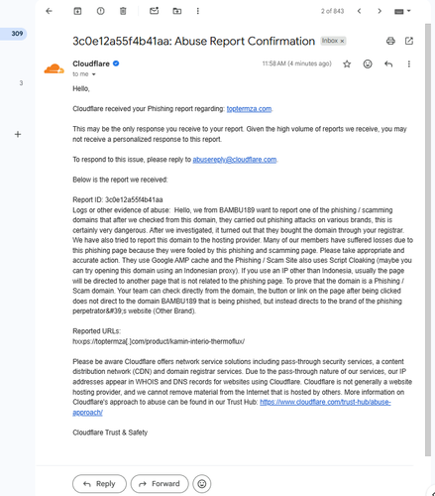Click the Cloudflare sender name
Viewport: 435px width, 496px height.
point(91,63)
